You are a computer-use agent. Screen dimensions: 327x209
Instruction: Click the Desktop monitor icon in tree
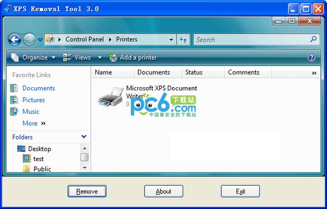(x=21, y=149)
